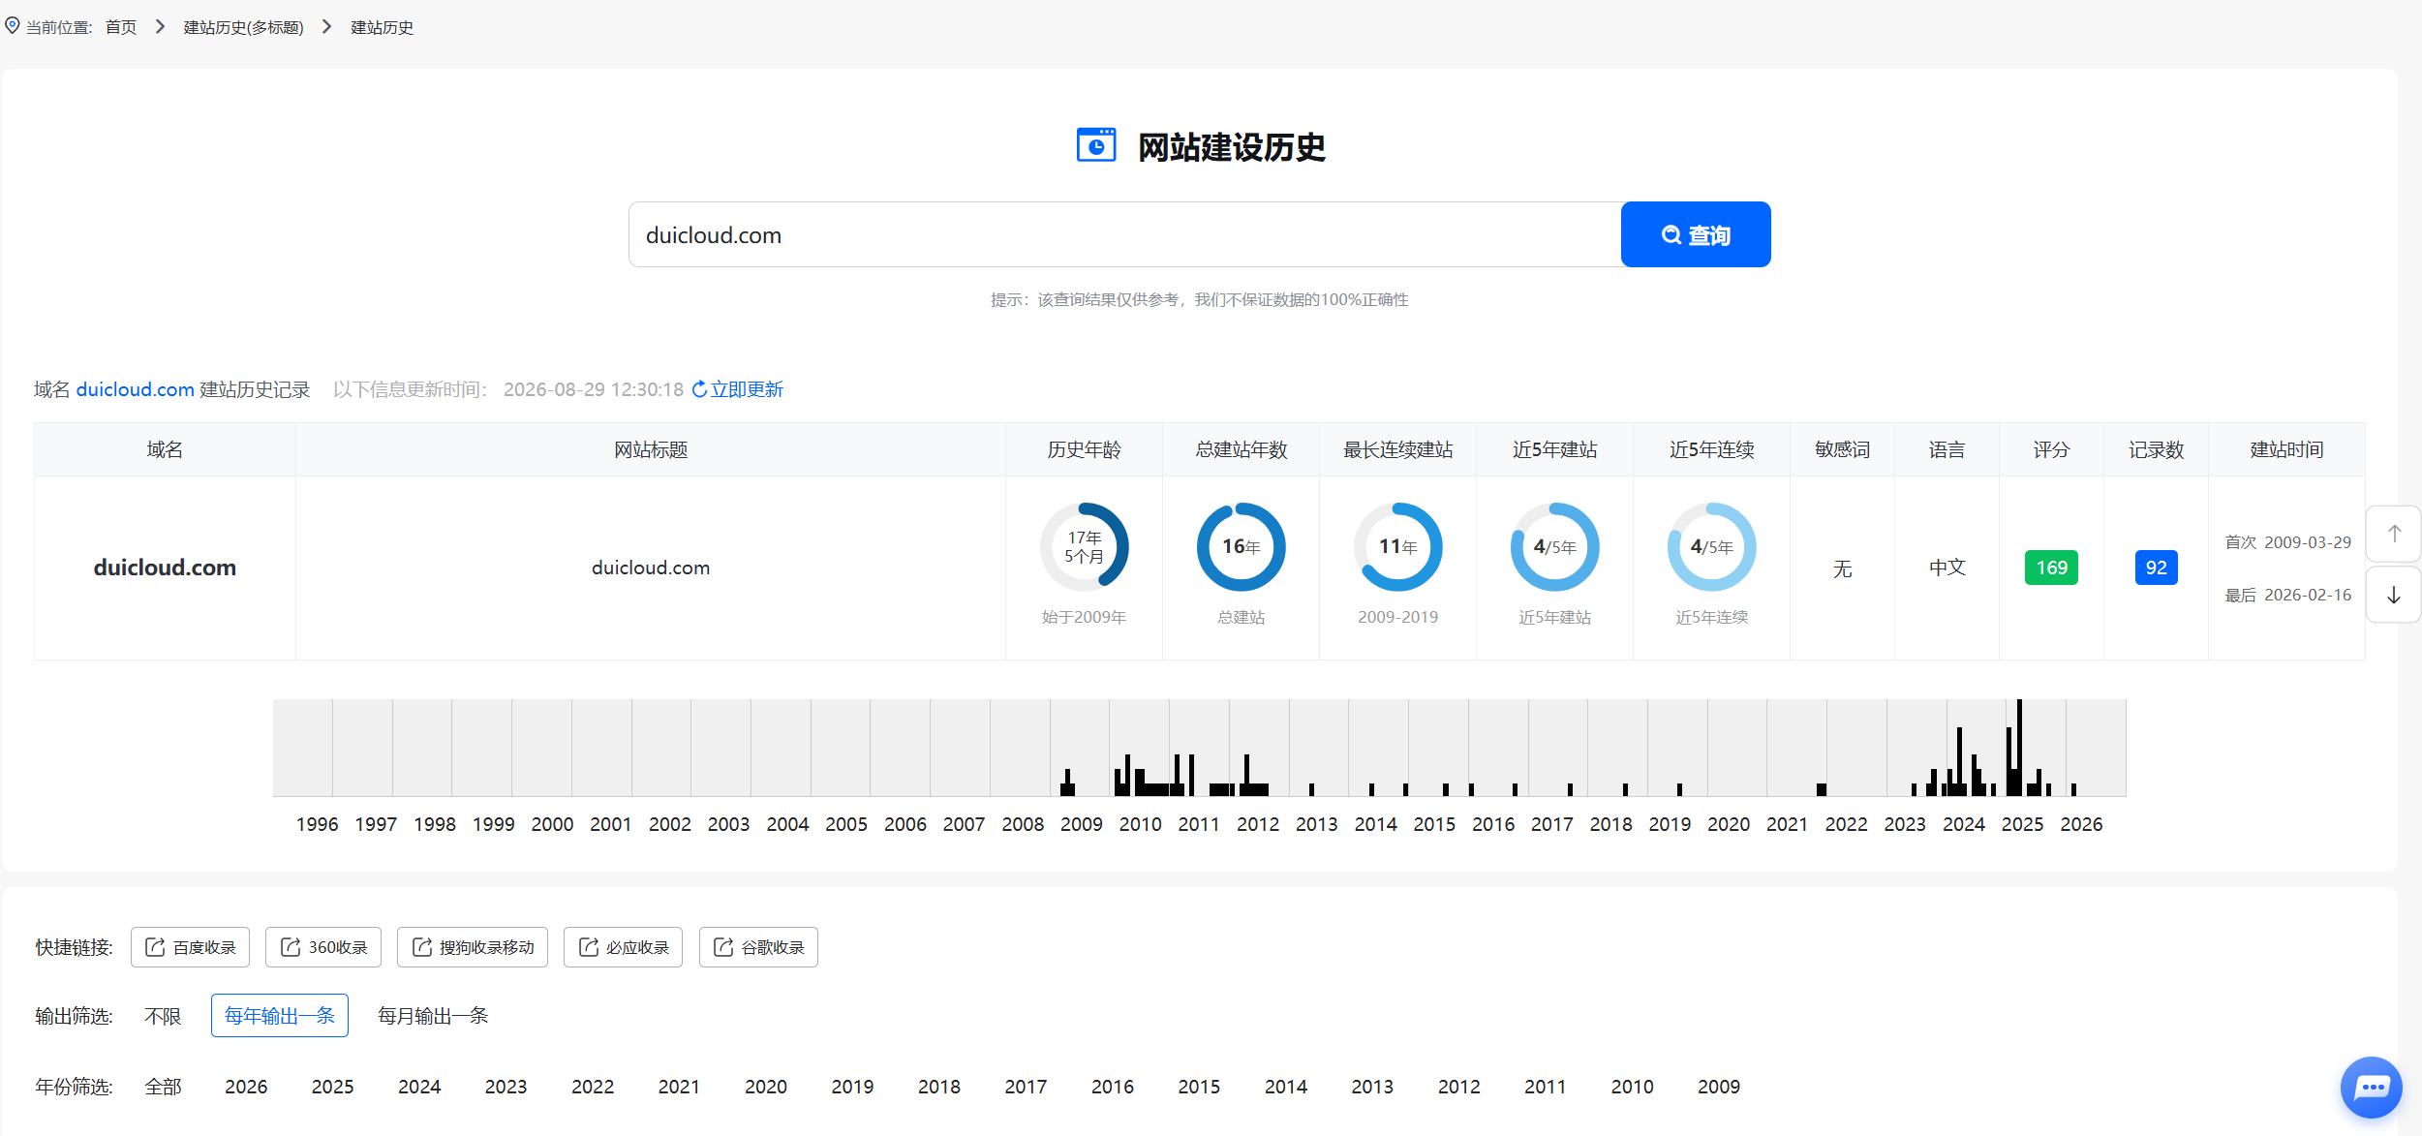Filter records by year 2018
The height and width of the screenshot is (1136, 2422).
tap(939, 1087)
